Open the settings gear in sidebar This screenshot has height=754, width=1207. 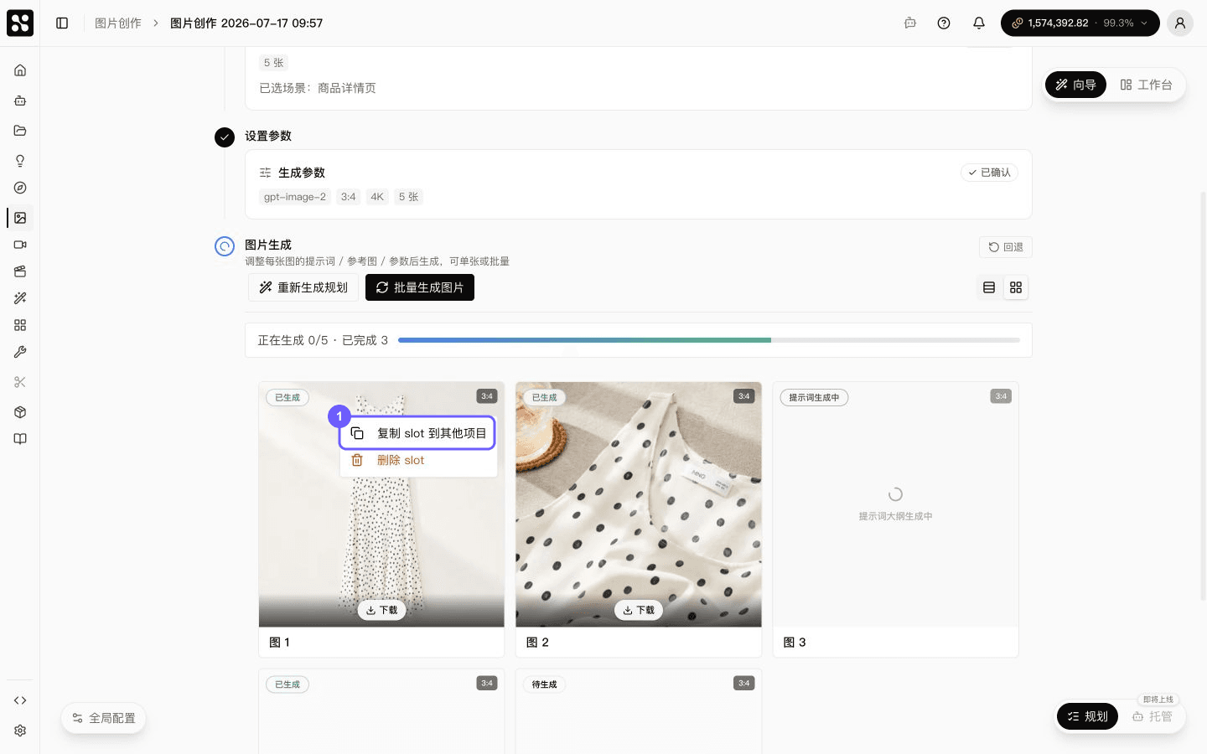tap(20, 731)
